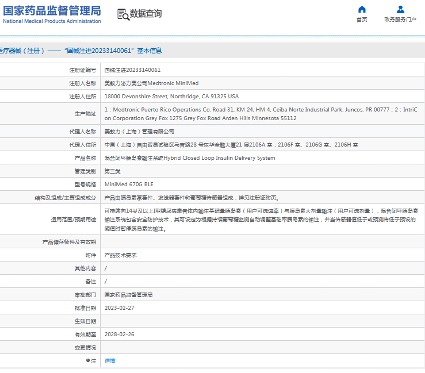Open the government service portal person icon

click(x=400, y=9)
